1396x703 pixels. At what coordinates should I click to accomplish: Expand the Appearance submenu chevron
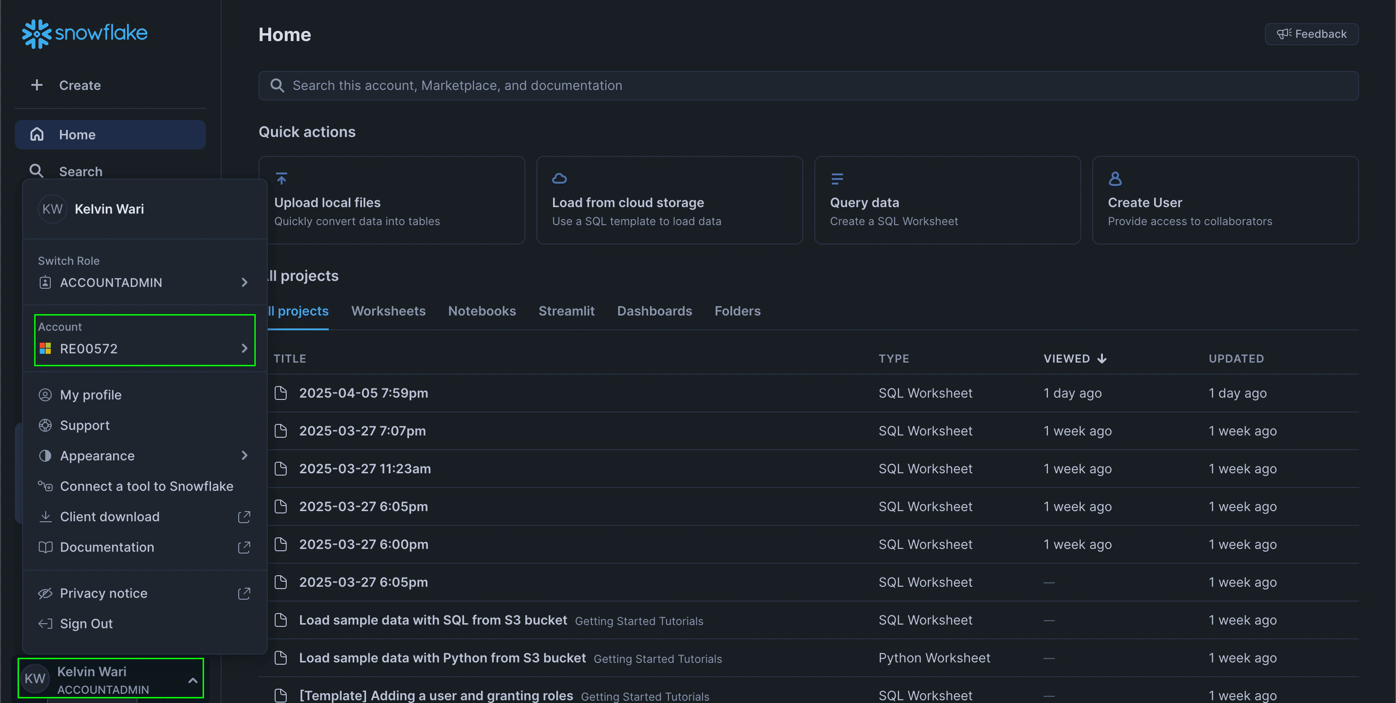pyautogui.click(x=244, y=455)
